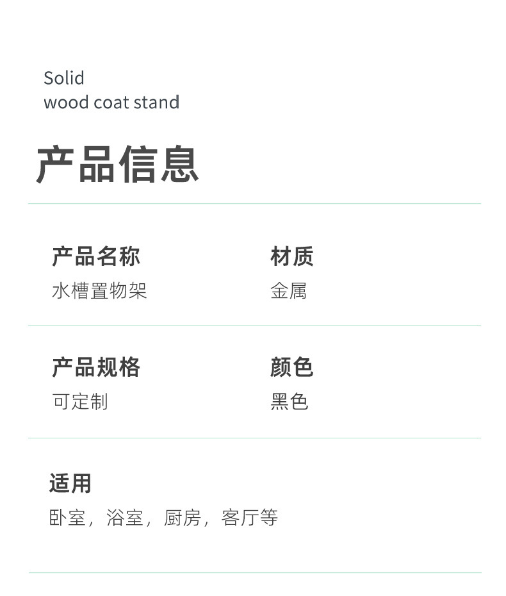This screenshot has width=506, height=596.
Task: Click the "wood coat stand" subtitle text
Action: [111, 103]
